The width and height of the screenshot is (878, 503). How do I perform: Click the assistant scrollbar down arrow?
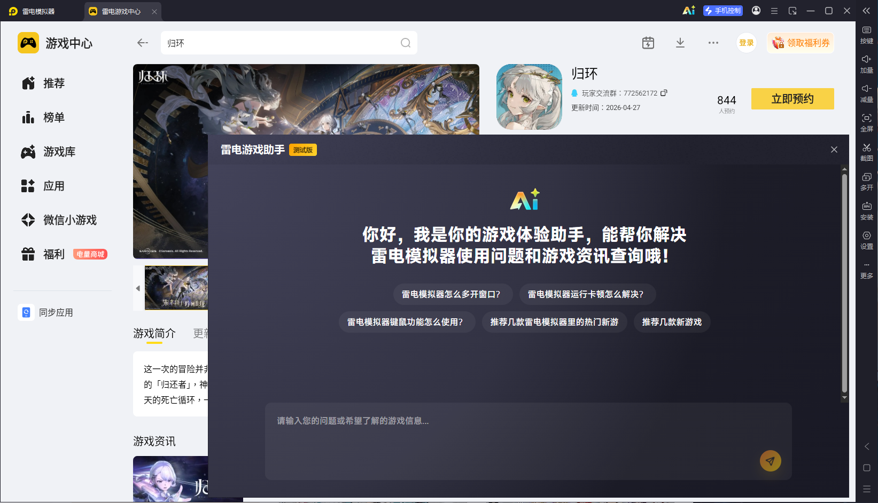844,398
